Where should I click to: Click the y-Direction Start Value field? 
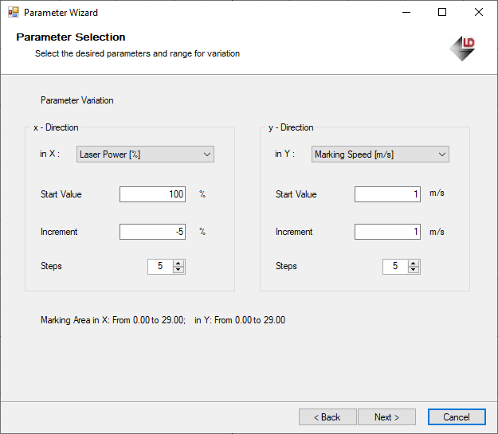(x=387, y=194)
